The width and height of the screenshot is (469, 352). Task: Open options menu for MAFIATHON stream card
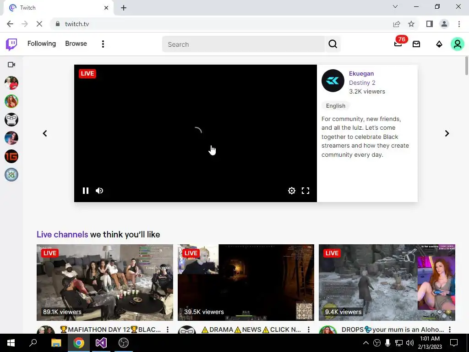[168, 330]
